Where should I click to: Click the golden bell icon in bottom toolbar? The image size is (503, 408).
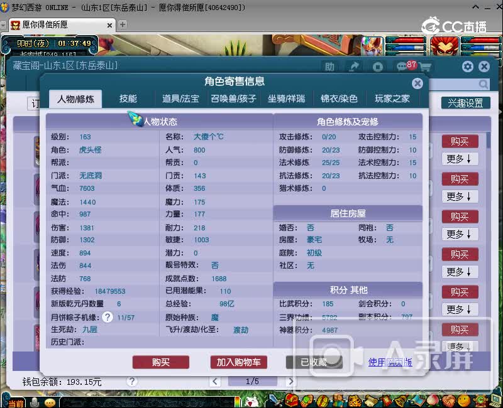[x=402, y=400]
